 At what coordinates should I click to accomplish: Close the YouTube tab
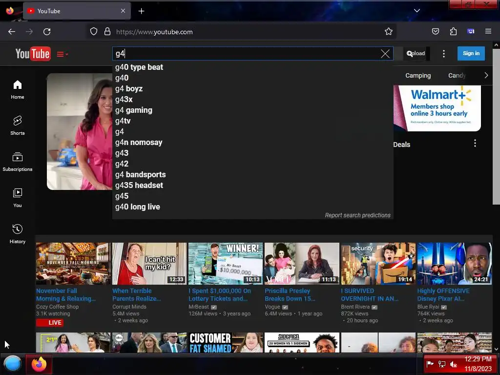123,11
